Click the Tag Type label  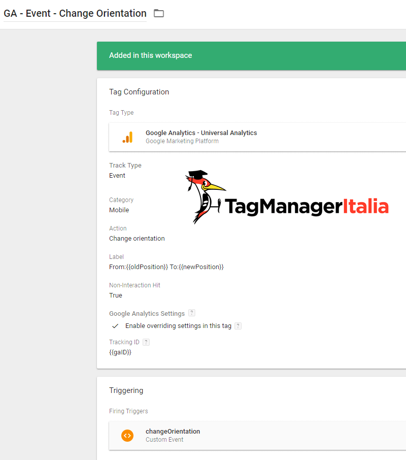[x=121, y=113]
